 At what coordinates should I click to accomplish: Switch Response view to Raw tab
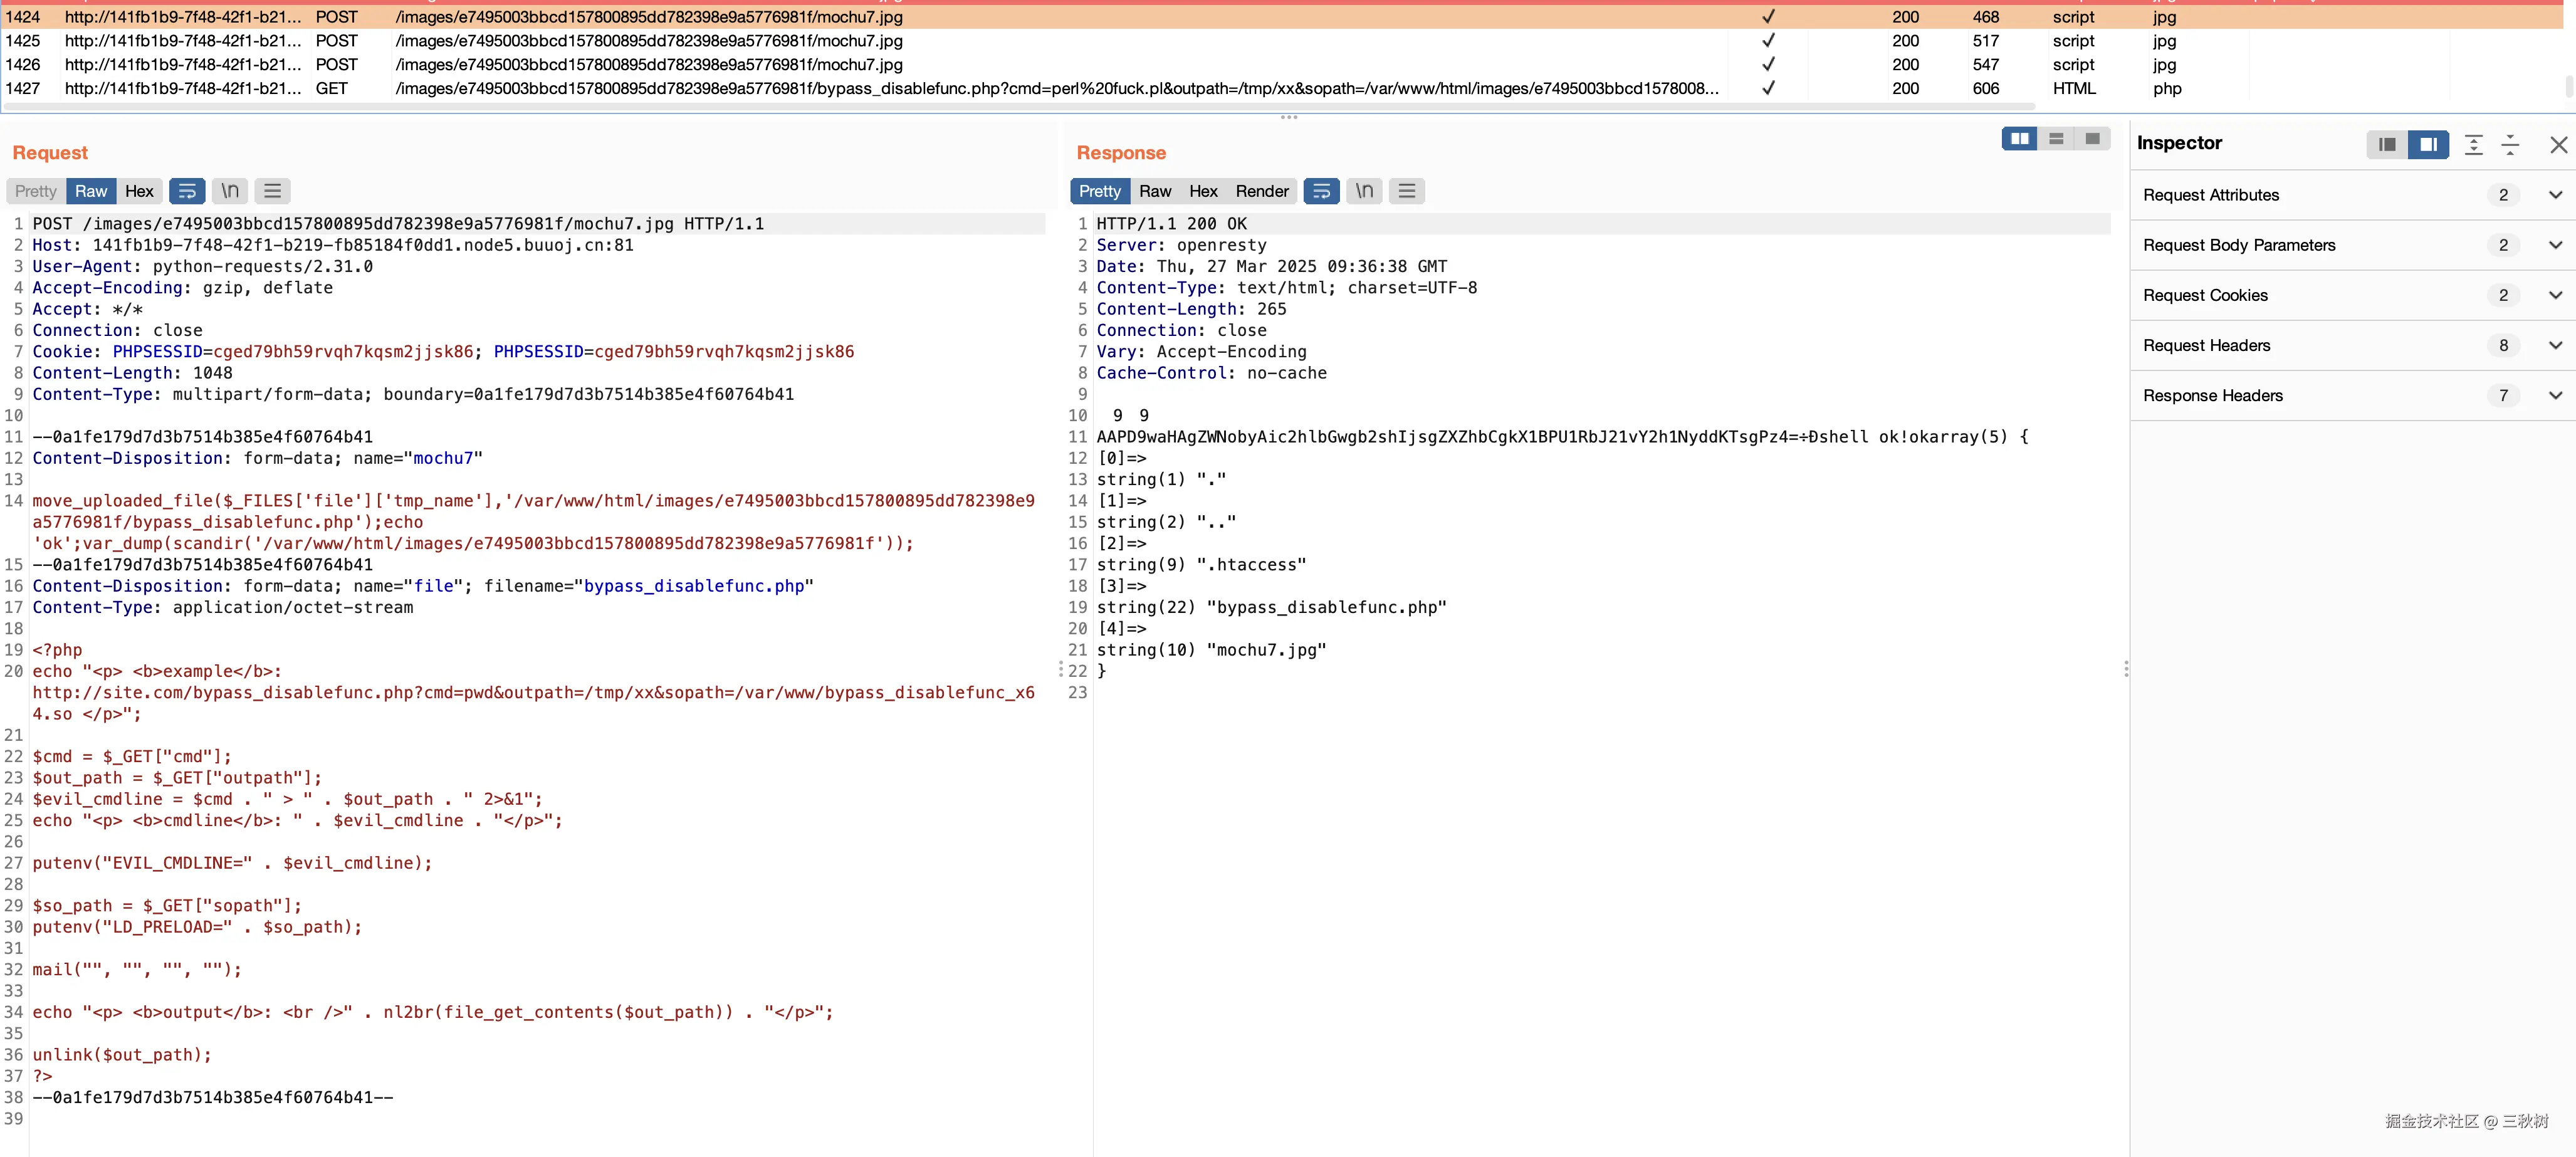click(1154, 191)
